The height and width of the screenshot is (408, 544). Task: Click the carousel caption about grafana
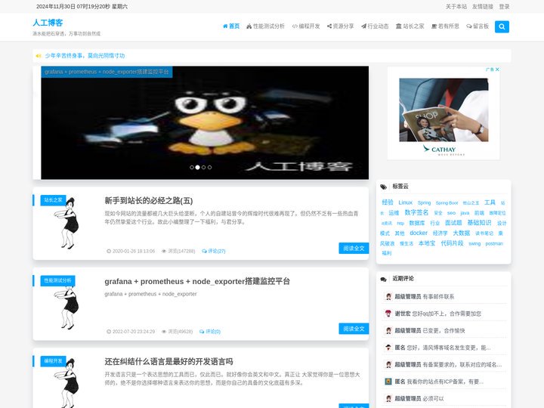(107, 72)
